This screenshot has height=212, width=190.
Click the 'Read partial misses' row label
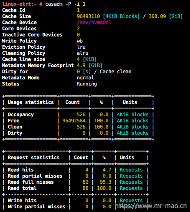[x=35, y=176]
